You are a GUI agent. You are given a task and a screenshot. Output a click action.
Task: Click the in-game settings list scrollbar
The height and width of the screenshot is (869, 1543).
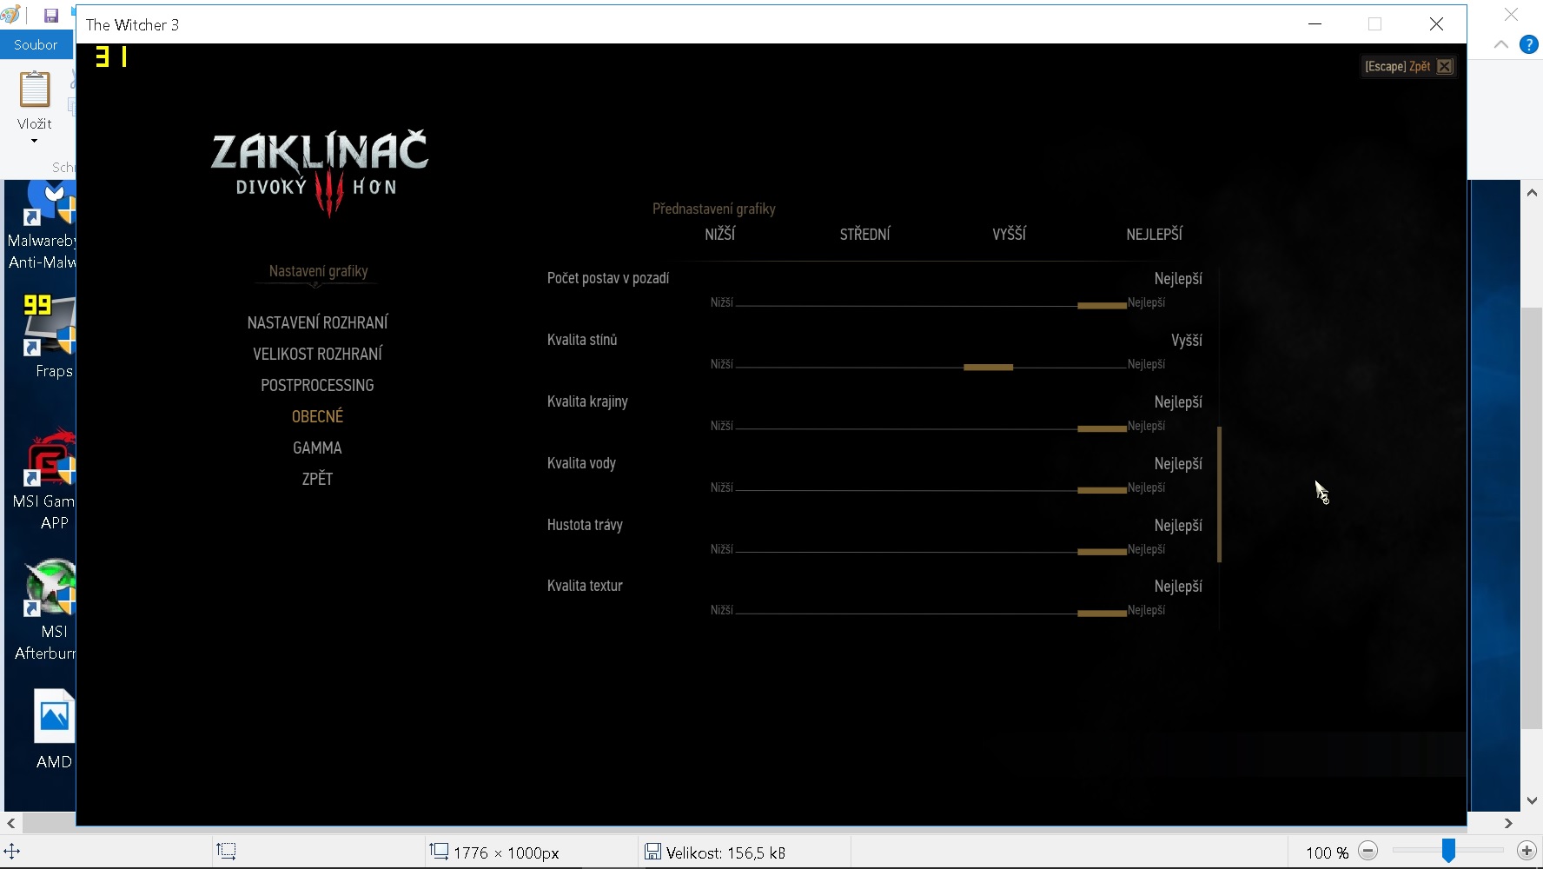(1220, 494)
